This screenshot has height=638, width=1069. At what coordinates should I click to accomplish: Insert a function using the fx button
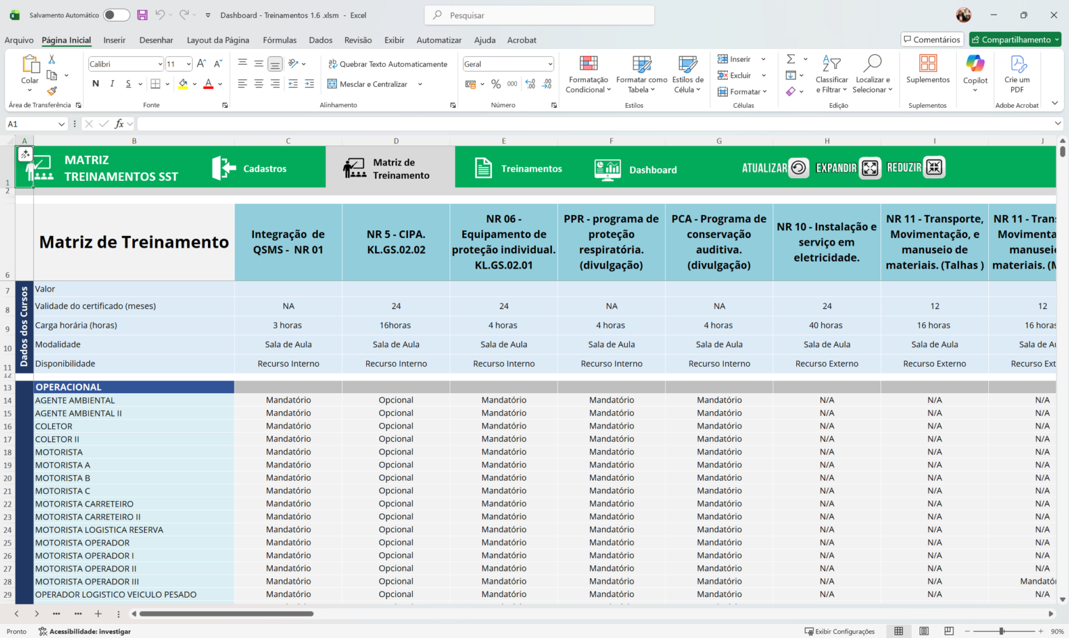pyautogui.click(x=120, y=124)
